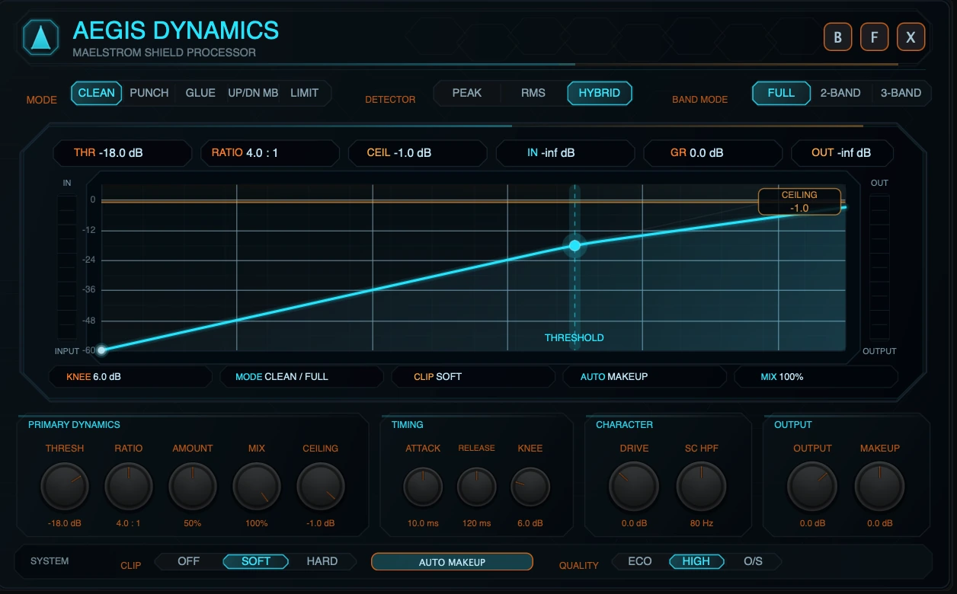Click the RATIO 4.0 : 1 readout

click(x=270, y=153)
